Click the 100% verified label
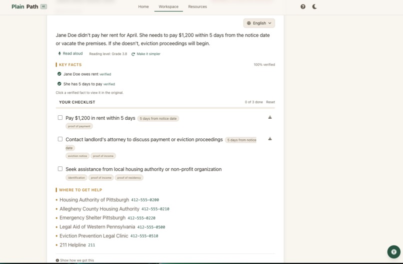This screenshot has height=264, width=403. [x=264, y=65]
